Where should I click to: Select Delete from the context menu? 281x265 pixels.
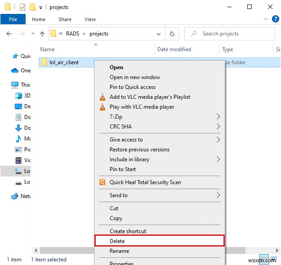coord(117,241)
